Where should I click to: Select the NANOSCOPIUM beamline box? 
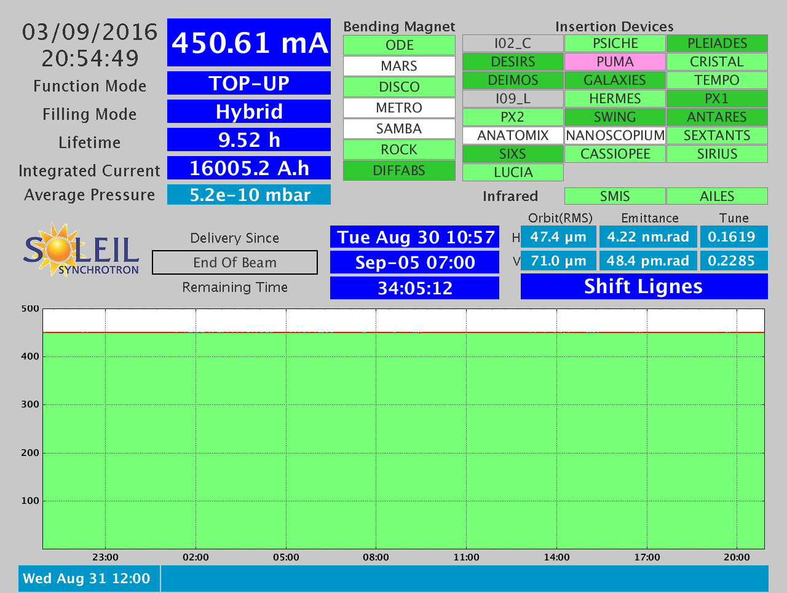coord(615,135)
